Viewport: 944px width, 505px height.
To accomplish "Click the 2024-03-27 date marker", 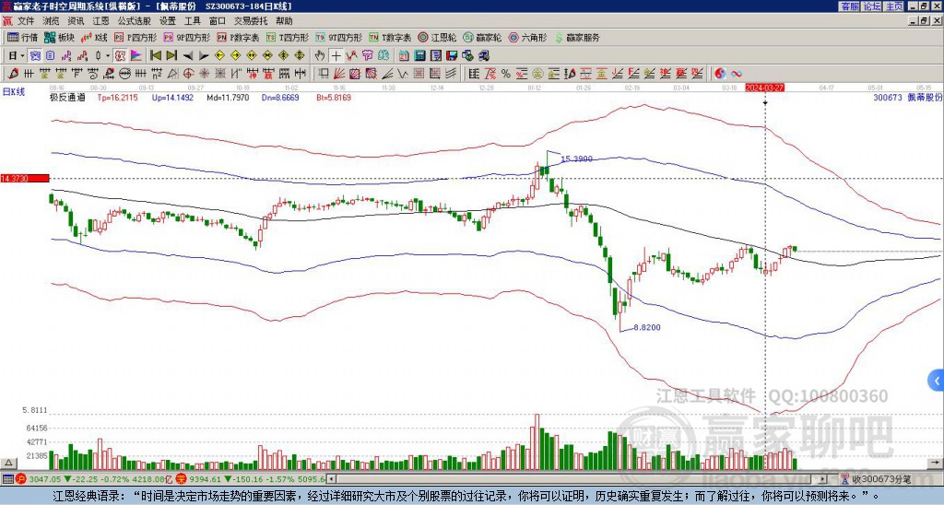I will tap(764, 88).
